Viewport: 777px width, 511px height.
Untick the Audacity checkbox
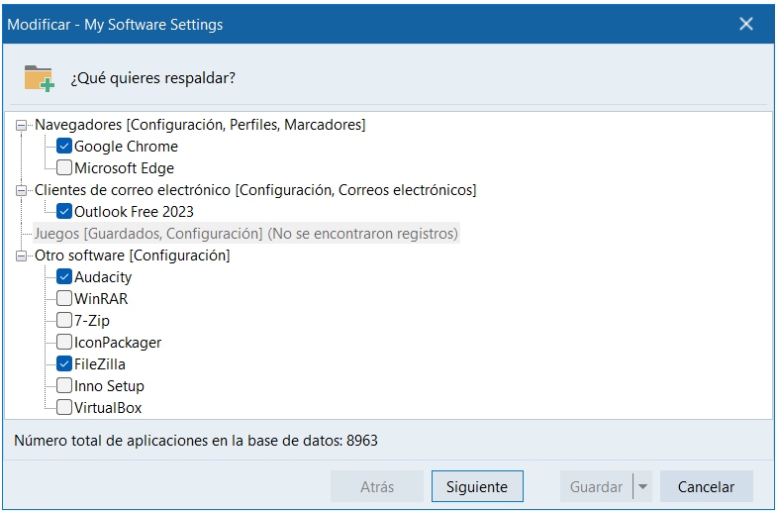(x=64, y=277)
